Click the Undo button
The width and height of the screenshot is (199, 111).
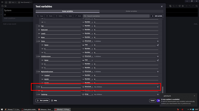click(x=69, y=16)
